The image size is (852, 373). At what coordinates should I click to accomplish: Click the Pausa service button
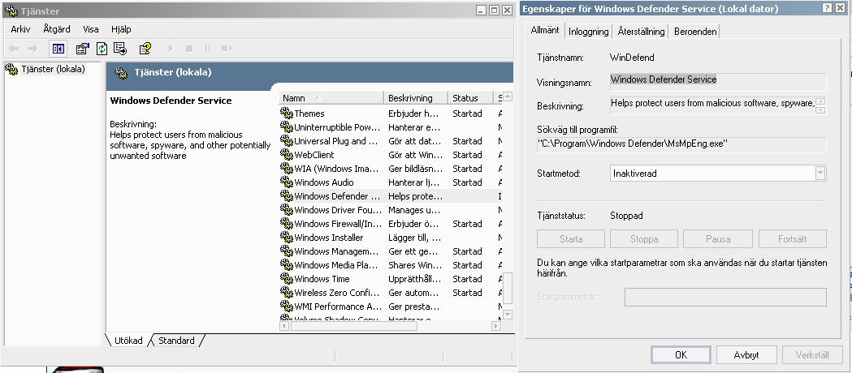[718, 238]
